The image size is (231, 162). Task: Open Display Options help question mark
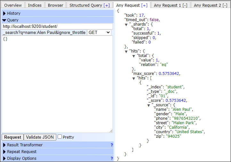[112, 158]
